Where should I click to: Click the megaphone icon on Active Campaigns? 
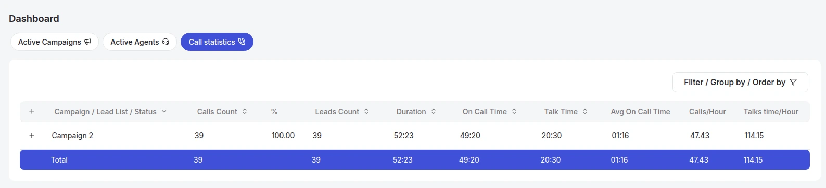87,42
